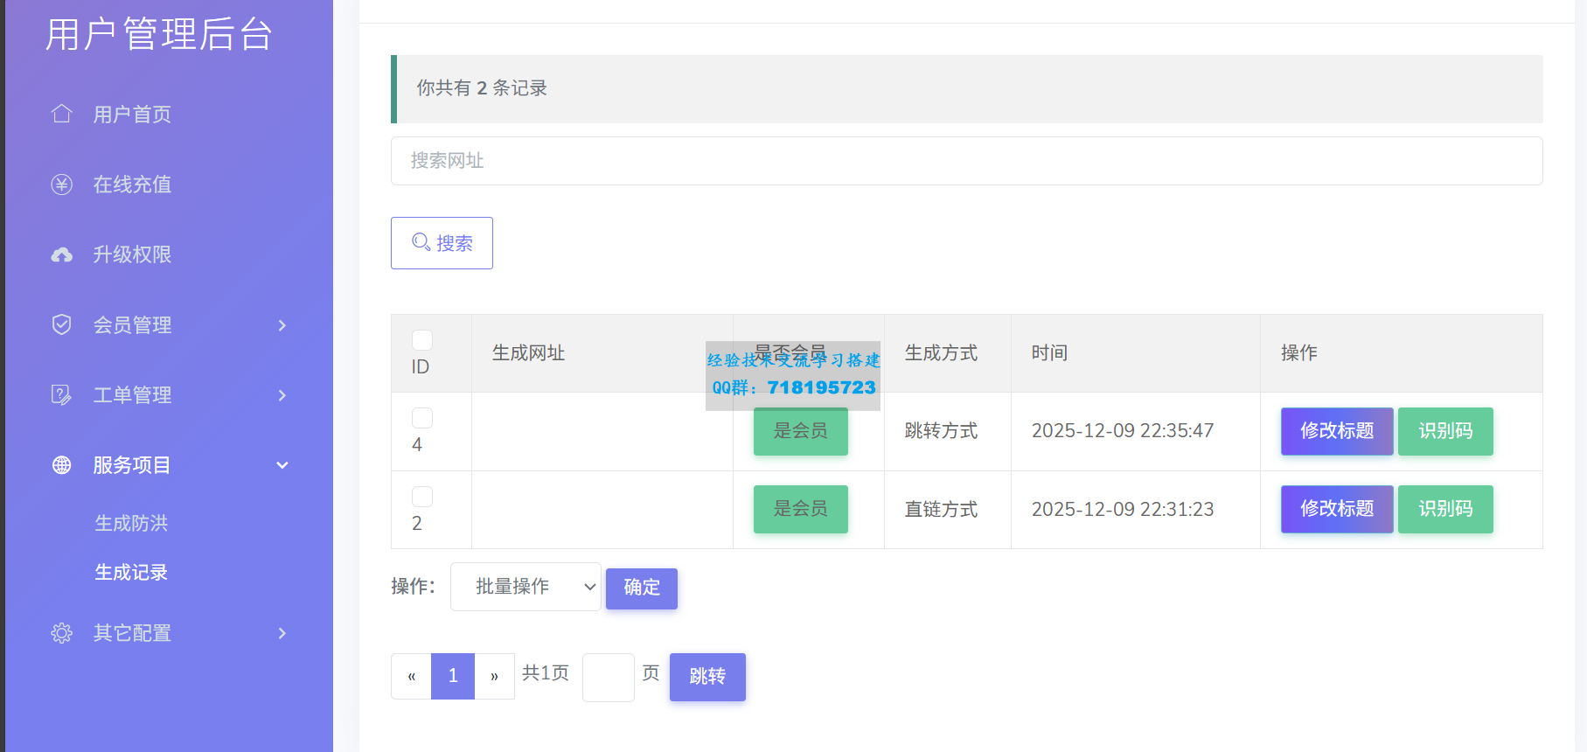
Task: Click the 用户管理后台 title
Action: [x=158, y=35]
